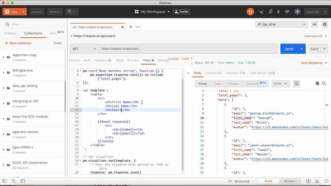The width and height of the screenshot is (331, 186).
Task: Open the request Body tab
Action: [x=120, y=60]
